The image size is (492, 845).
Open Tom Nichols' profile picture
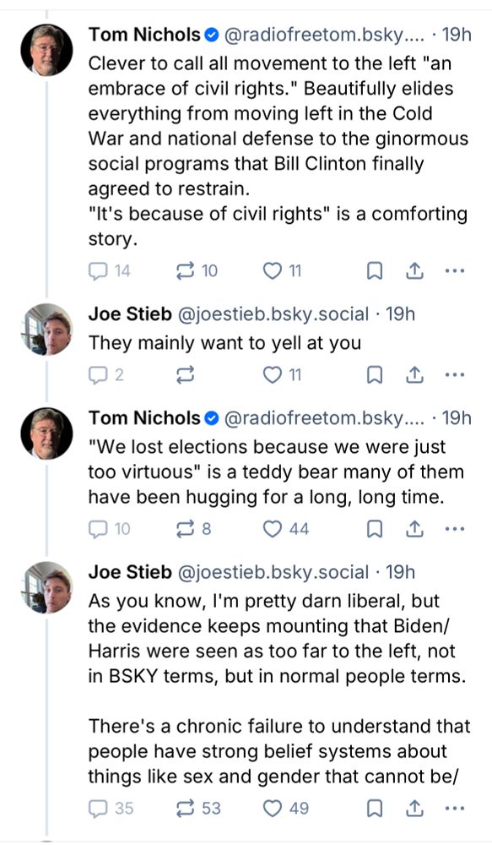(x=48, y=50)
